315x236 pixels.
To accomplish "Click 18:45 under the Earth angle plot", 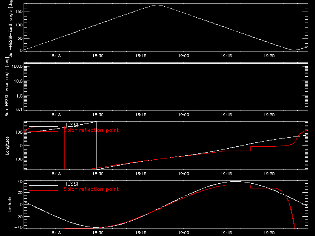I will point(141,56).
